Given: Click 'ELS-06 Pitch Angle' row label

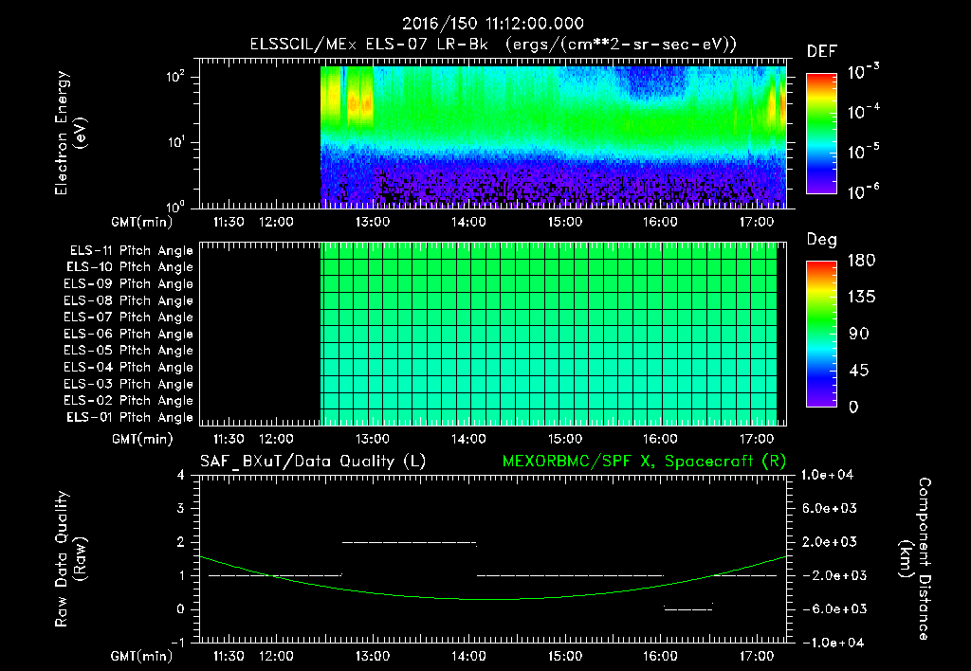Looking at the screenshot, I should click(128, 335).
